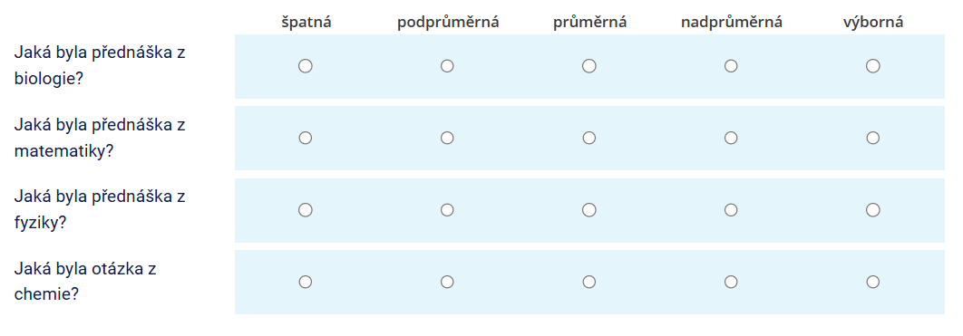Image resolution: width=963 pixels, height=336 pixels.
Task: Choose průměrná for the matematiky lecture
Action: tap(589, 138)
